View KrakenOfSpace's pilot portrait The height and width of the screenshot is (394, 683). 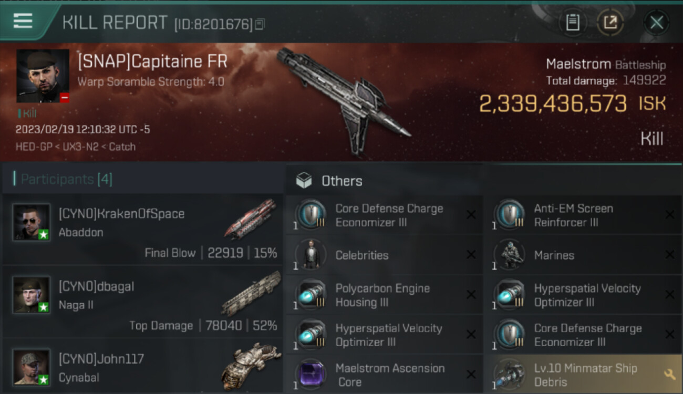[x=32, y=222]
